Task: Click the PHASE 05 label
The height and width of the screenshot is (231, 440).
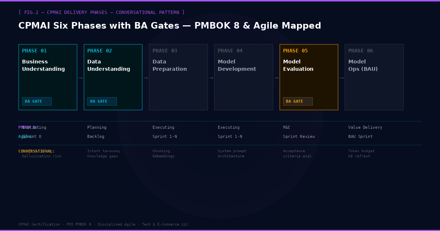Action: tap(296, 51)
